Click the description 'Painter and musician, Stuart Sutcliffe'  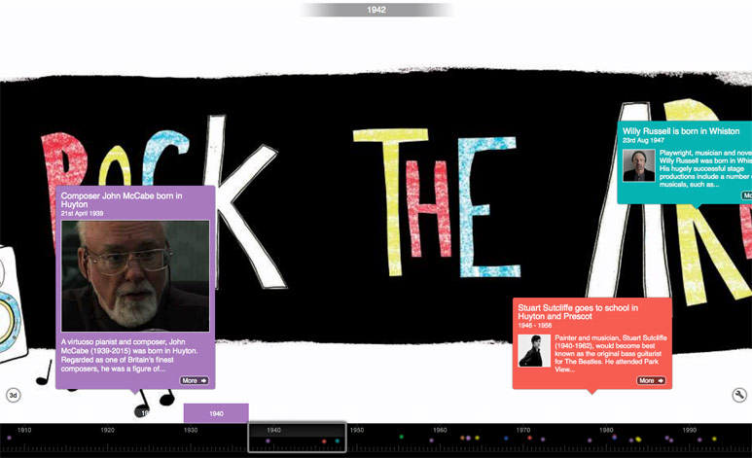click(611, 353)
